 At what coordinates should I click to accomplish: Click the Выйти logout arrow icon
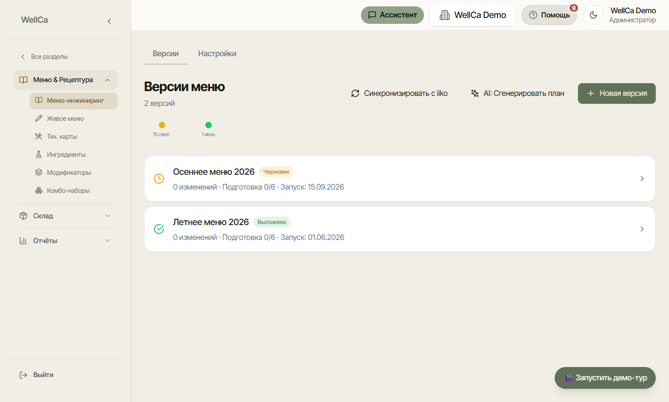tap(23, 375)
